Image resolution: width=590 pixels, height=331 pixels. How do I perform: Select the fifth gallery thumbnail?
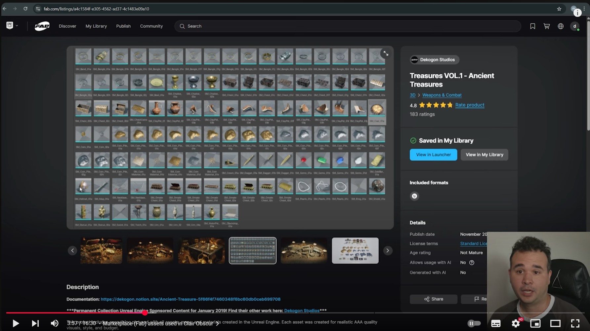tap(304, 251)
